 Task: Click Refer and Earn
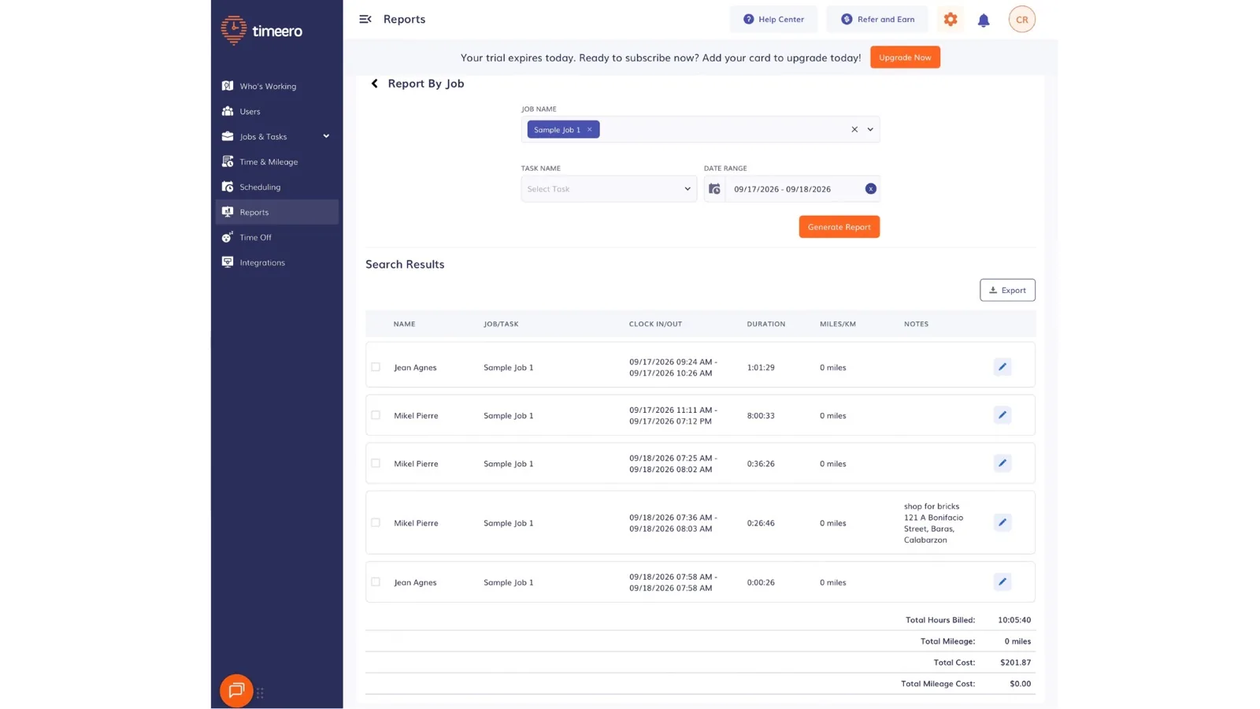877,19
